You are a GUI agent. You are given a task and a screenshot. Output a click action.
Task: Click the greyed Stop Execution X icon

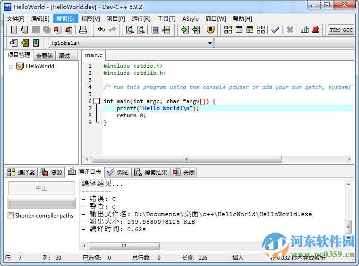290,30
